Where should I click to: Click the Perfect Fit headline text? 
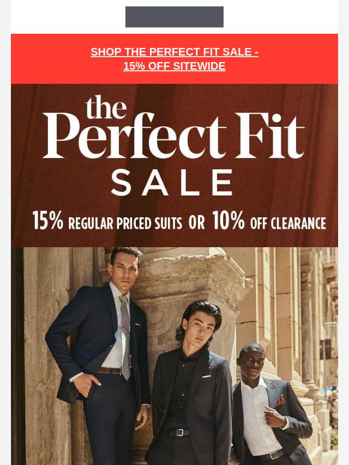(x=174, y=135)
